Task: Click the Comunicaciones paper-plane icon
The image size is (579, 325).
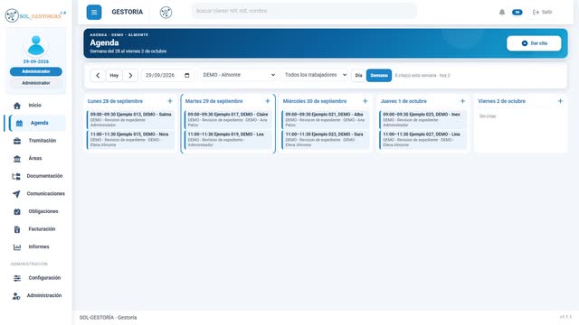Action: 16,194
